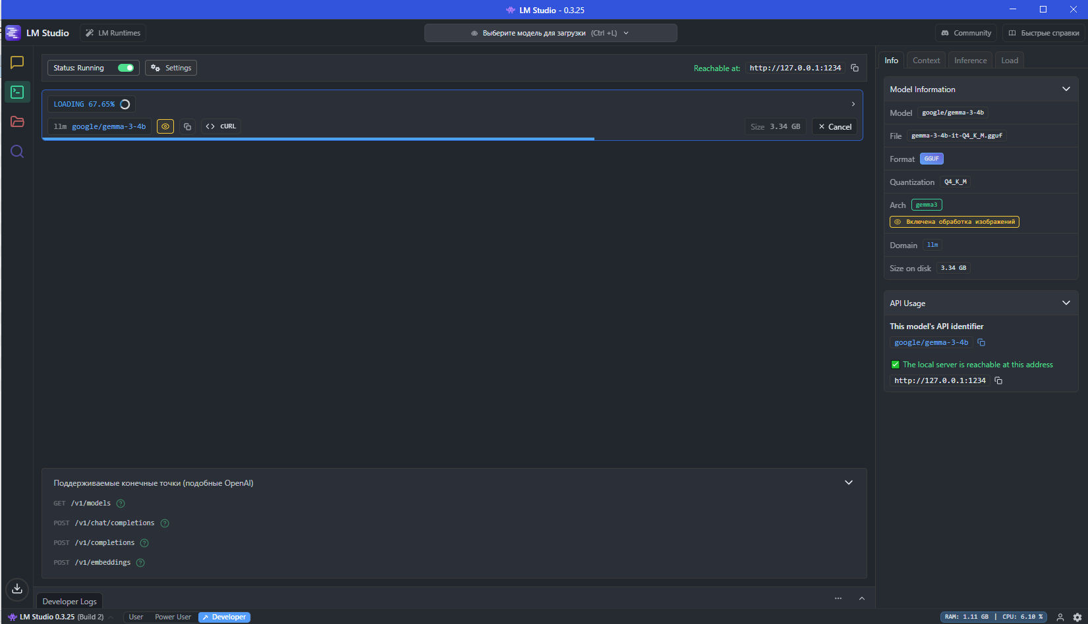Open the Developer terminal sidebar icon
This screenshot has width=1088, height=624.
point(17,92)
